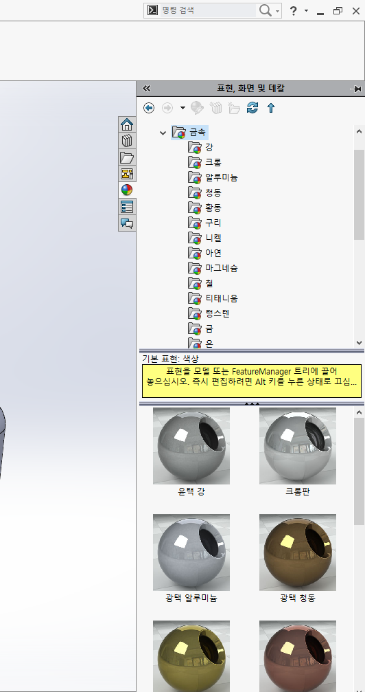
Task: Select the copper-colored sphere thumbnail
Action: [x=298, y=656]
